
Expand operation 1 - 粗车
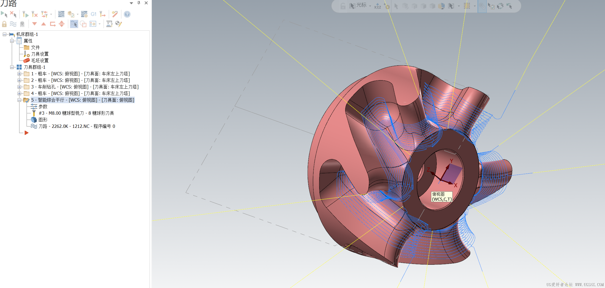pyautogui.click(x=19, y=74)
